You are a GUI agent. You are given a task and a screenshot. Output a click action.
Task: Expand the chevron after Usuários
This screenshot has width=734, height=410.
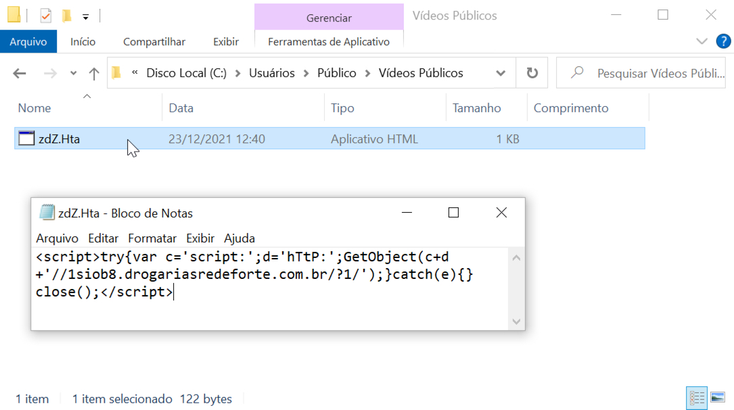[x=306, y=74]
